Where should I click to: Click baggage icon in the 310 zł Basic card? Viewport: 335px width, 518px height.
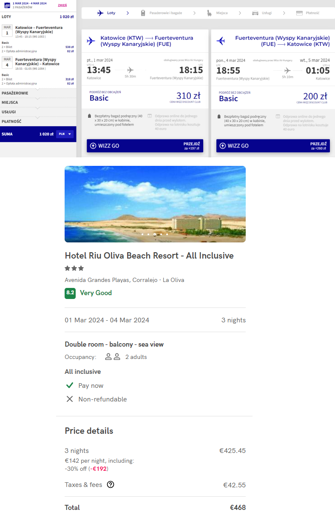tap(89, 116)
